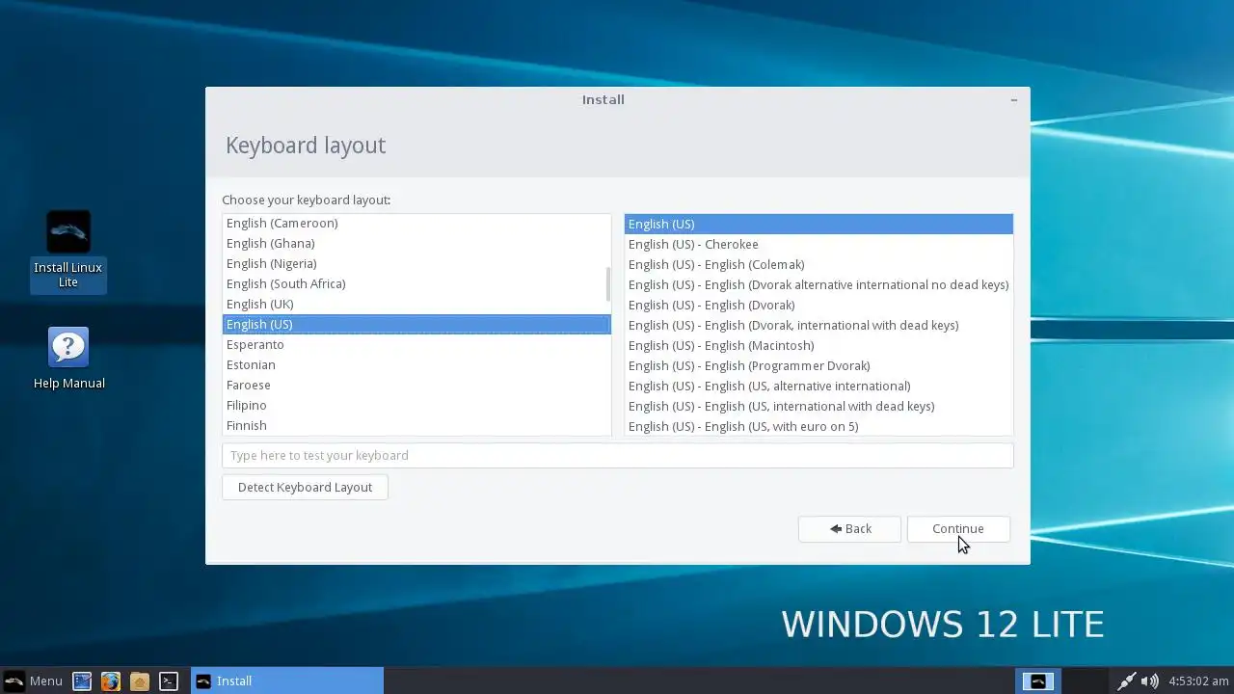Choose English (Programmer Dvorak) variant
Image resolution: width=1234 pixels, height=694 pixels.
[818, 365]
